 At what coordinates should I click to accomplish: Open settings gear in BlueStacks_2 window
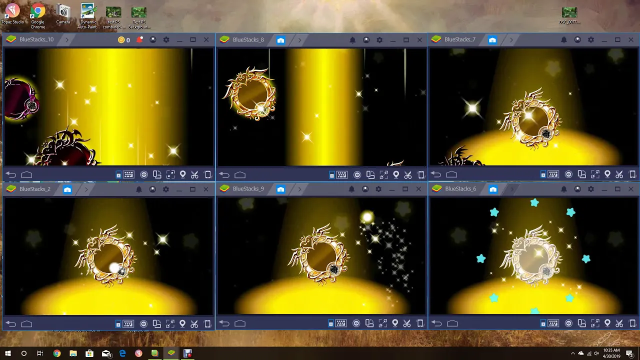click(165, 189)
